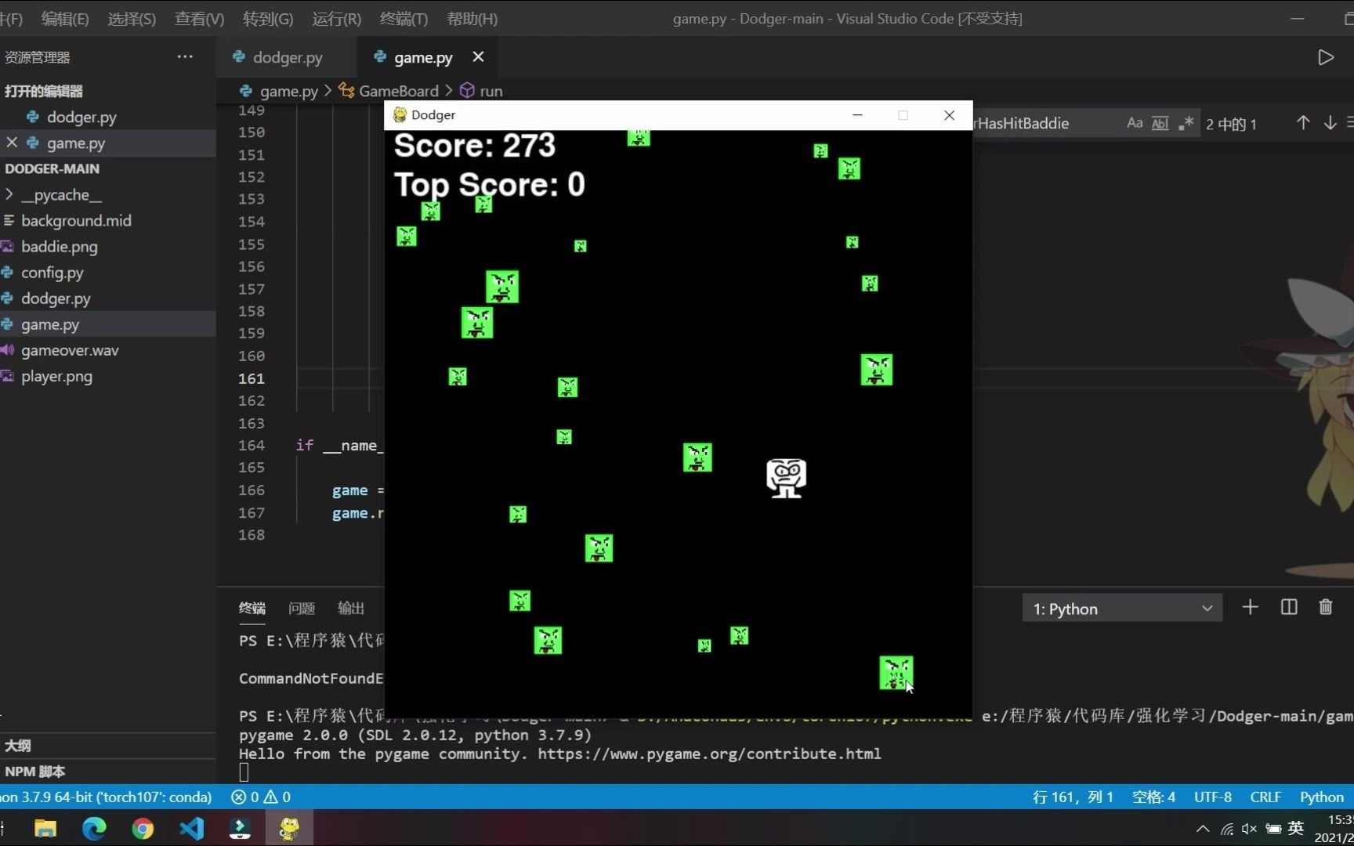
Task: Enable regular expression search
Action: [x=1186, y=123]
